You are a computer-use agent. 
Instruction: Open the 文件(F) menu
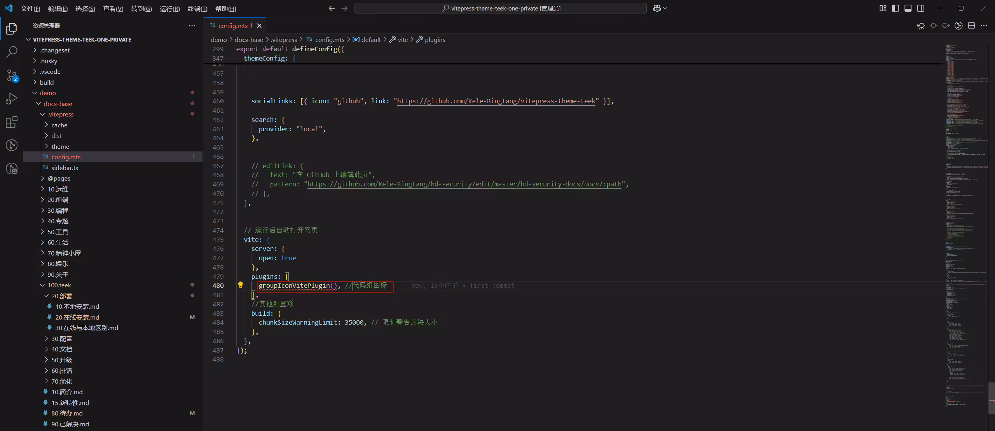click(x=30, y=9)
